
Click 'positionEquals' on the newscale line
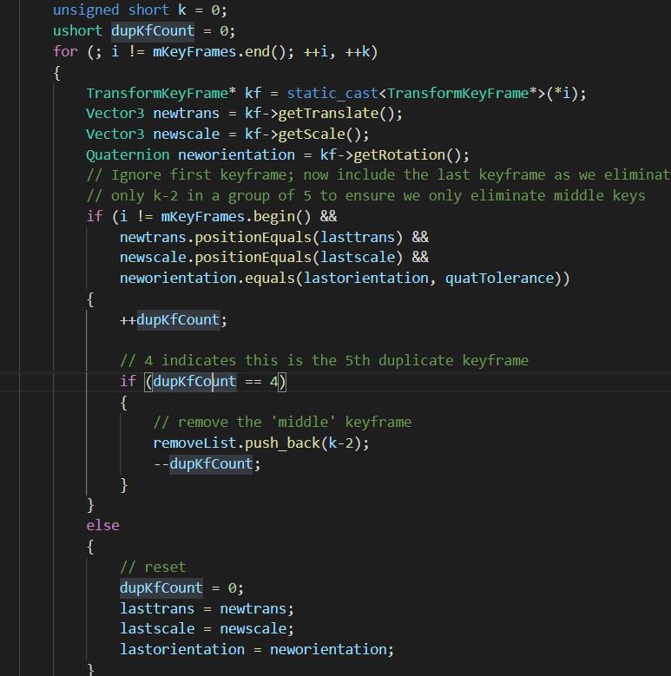pos(253,258)
